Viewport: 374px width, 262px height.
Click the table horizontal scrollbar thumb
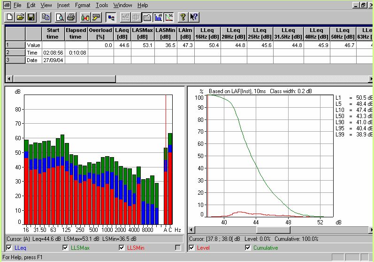point(64,79)
